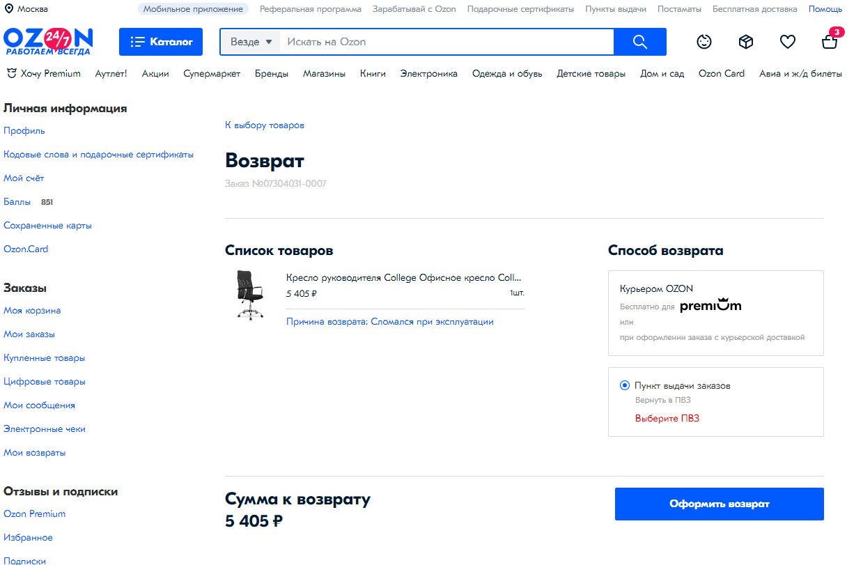Open the Магазины category

[324, 73]
